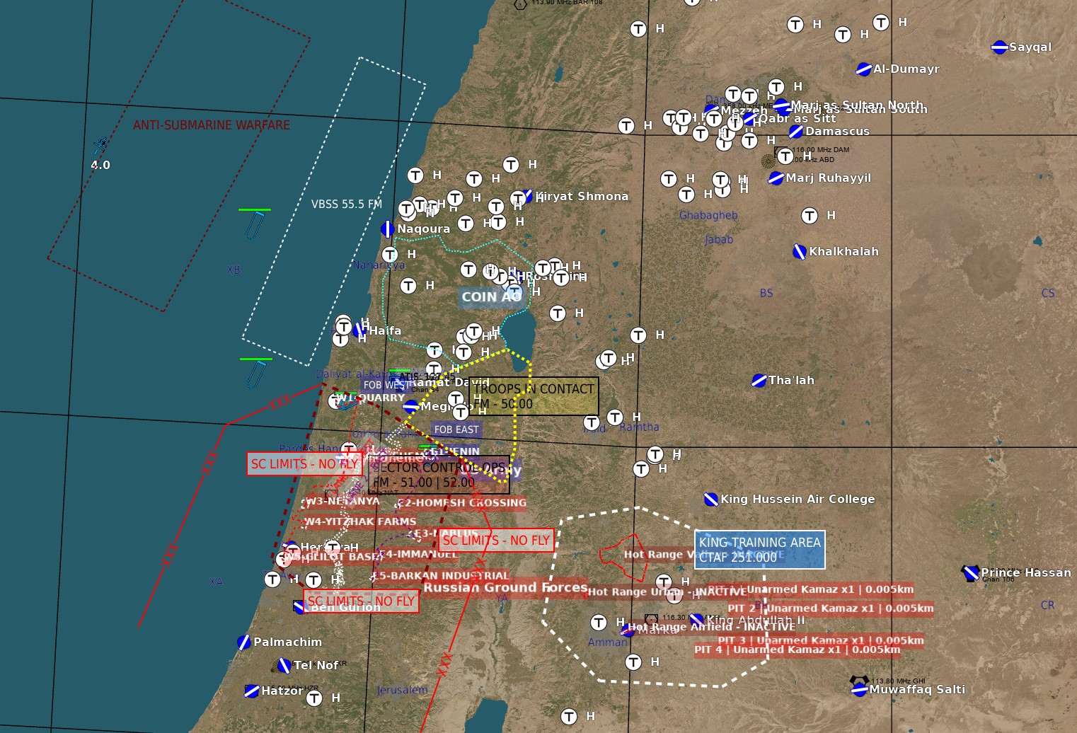Select the Tha'lah airbase icon
Screen dimensions: 1077x733
tap(759, 381)
